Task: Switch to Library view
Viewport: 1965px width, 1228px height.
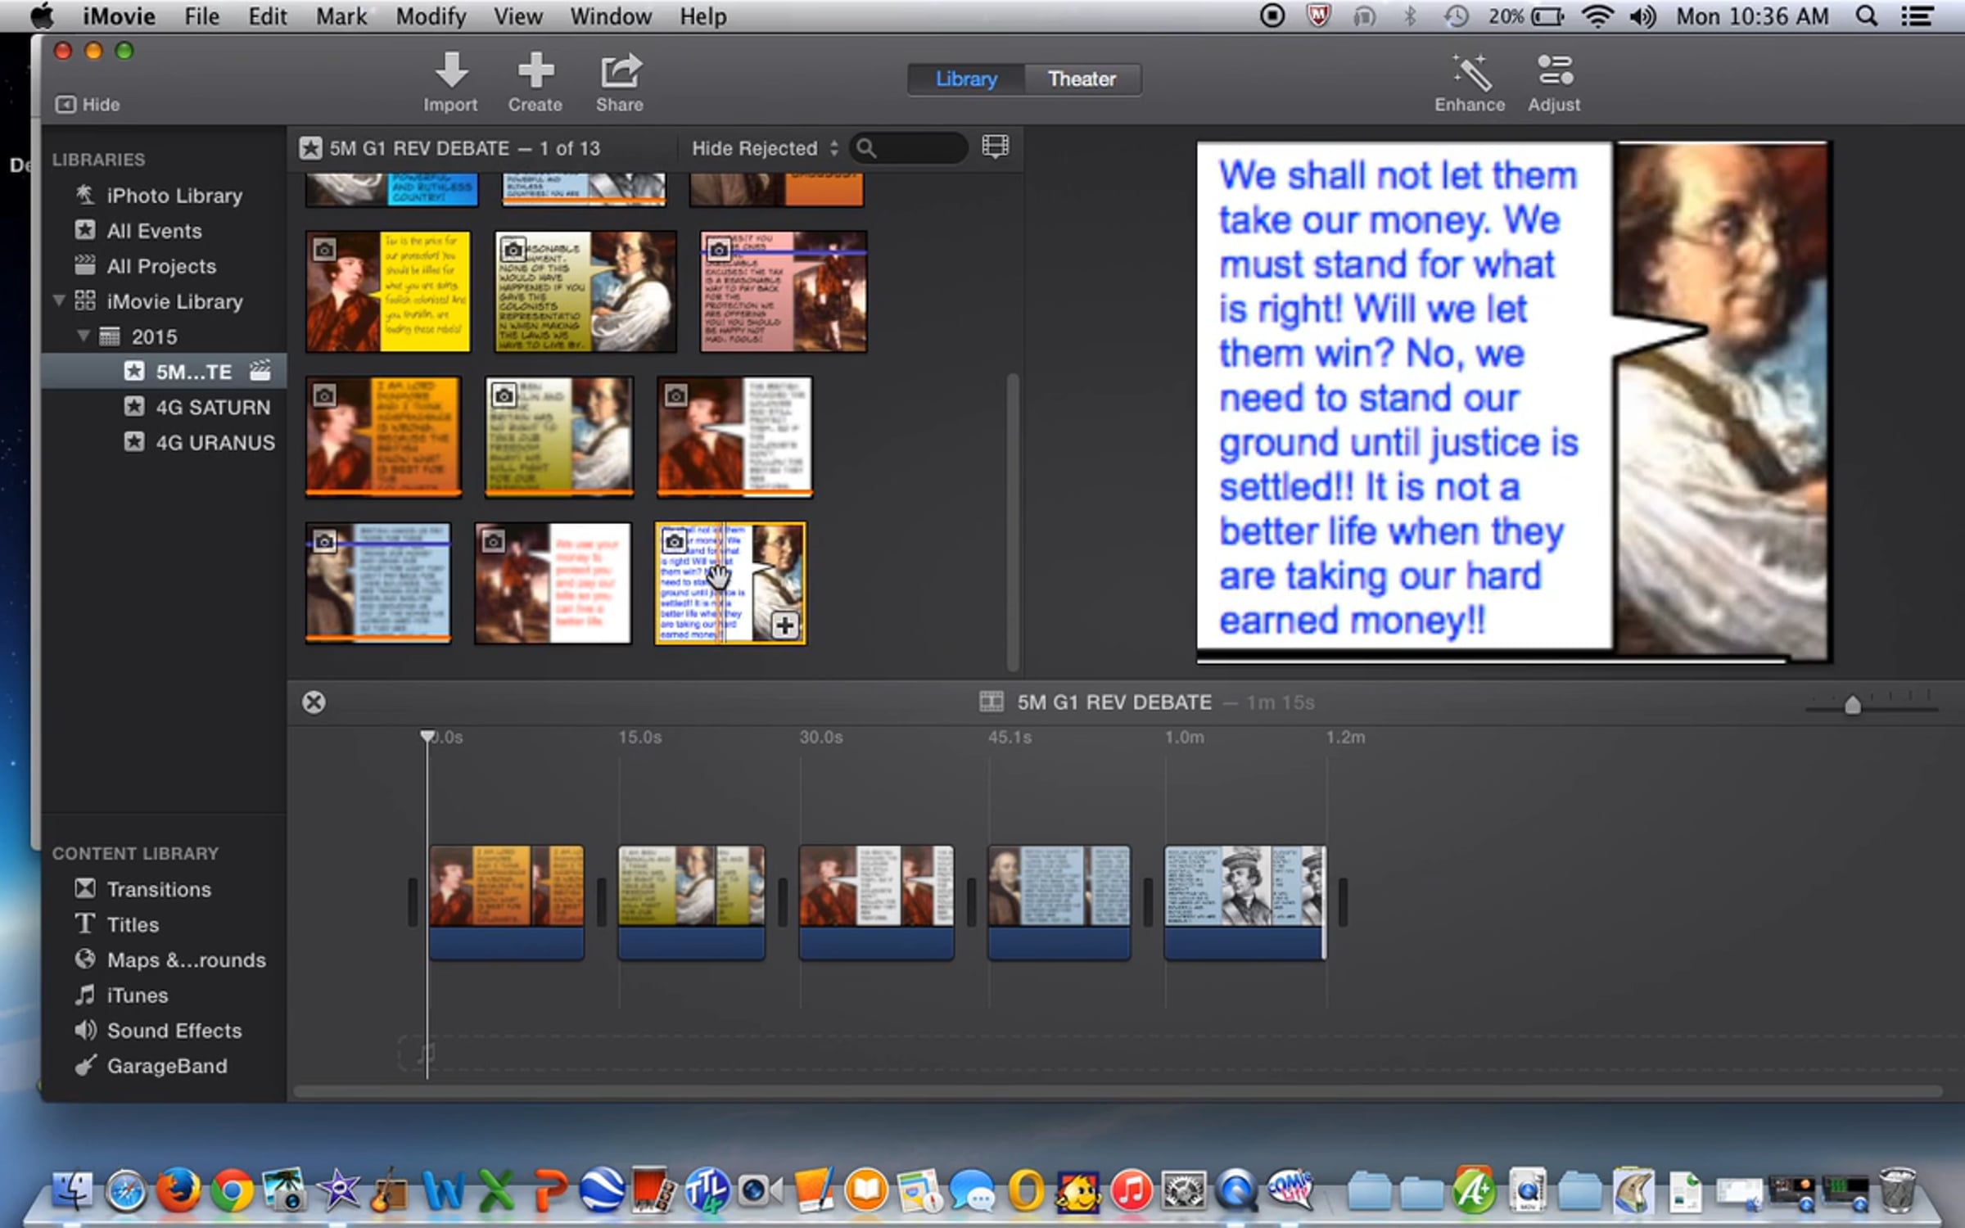Action: tap(966, 79)
